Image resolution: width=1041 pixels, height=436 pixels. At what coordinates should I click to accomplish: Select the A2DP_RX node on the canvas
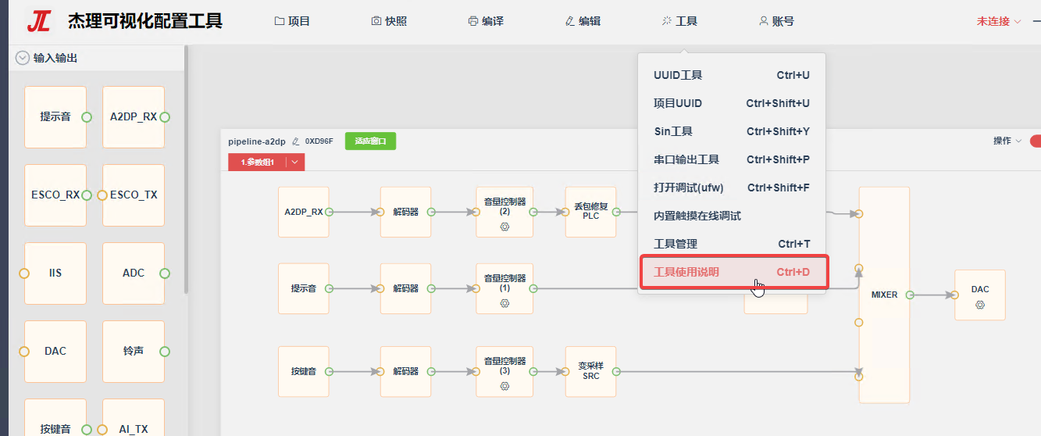[304, 212]
